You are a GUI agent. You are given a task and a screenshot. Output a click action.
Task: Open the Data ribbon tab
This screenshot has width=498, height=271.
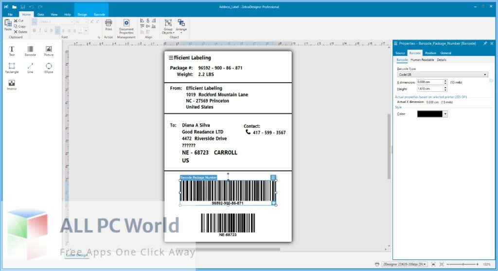[40, 15]
